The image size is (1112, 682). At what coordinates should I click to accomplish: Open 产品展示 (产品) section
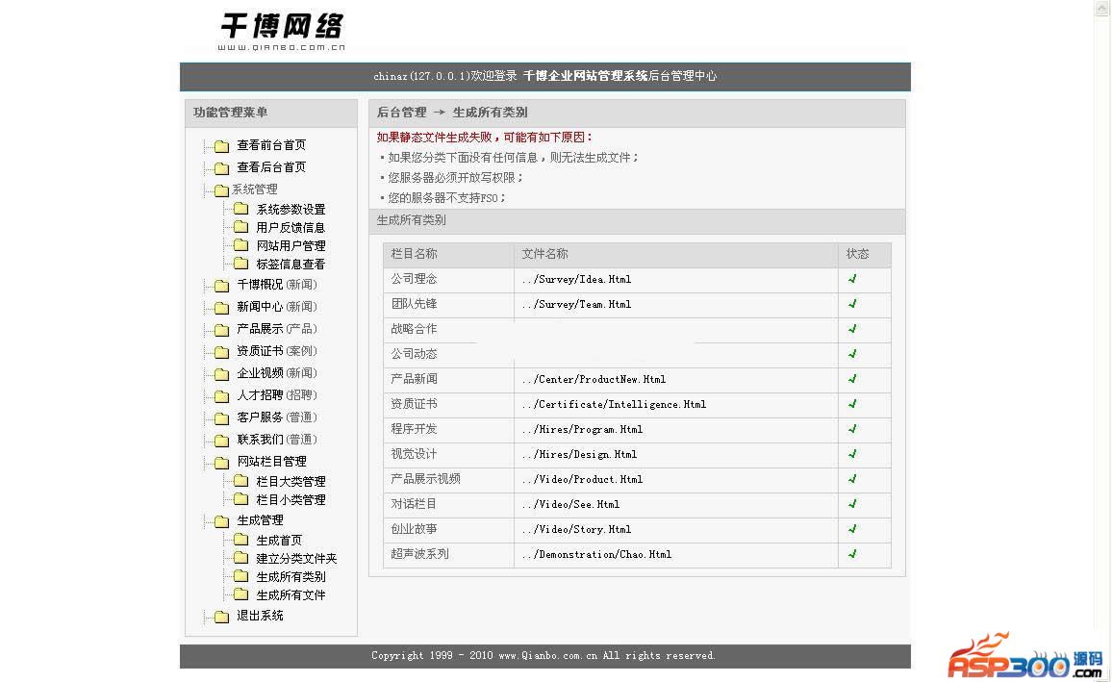(277, 328)
